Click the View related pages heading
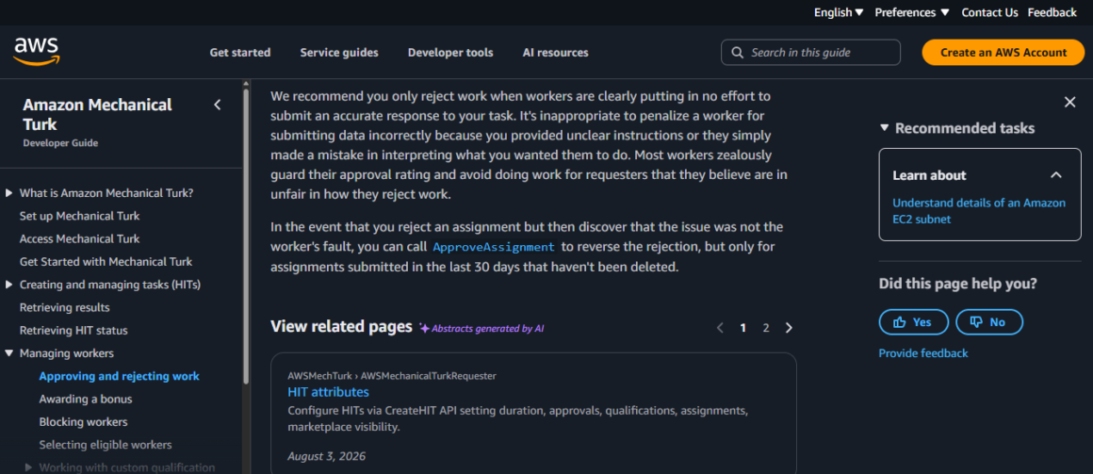 tap(341, 327)
